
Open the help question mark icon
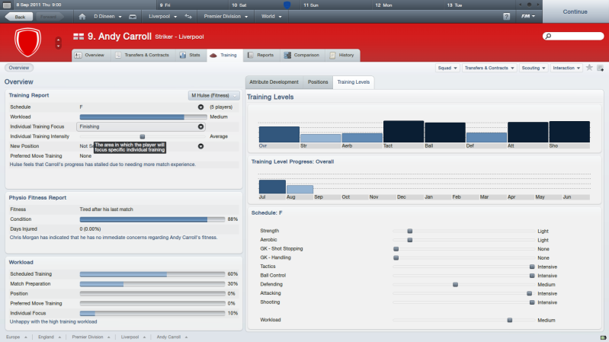coord(506,16)
